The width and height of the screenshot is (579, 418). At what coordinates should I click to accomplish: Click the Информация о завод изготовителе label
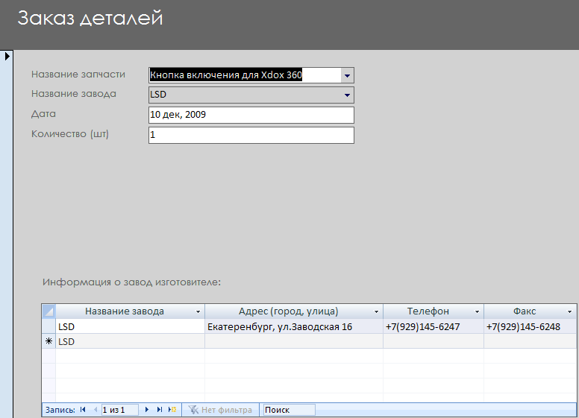pos(131,282)
